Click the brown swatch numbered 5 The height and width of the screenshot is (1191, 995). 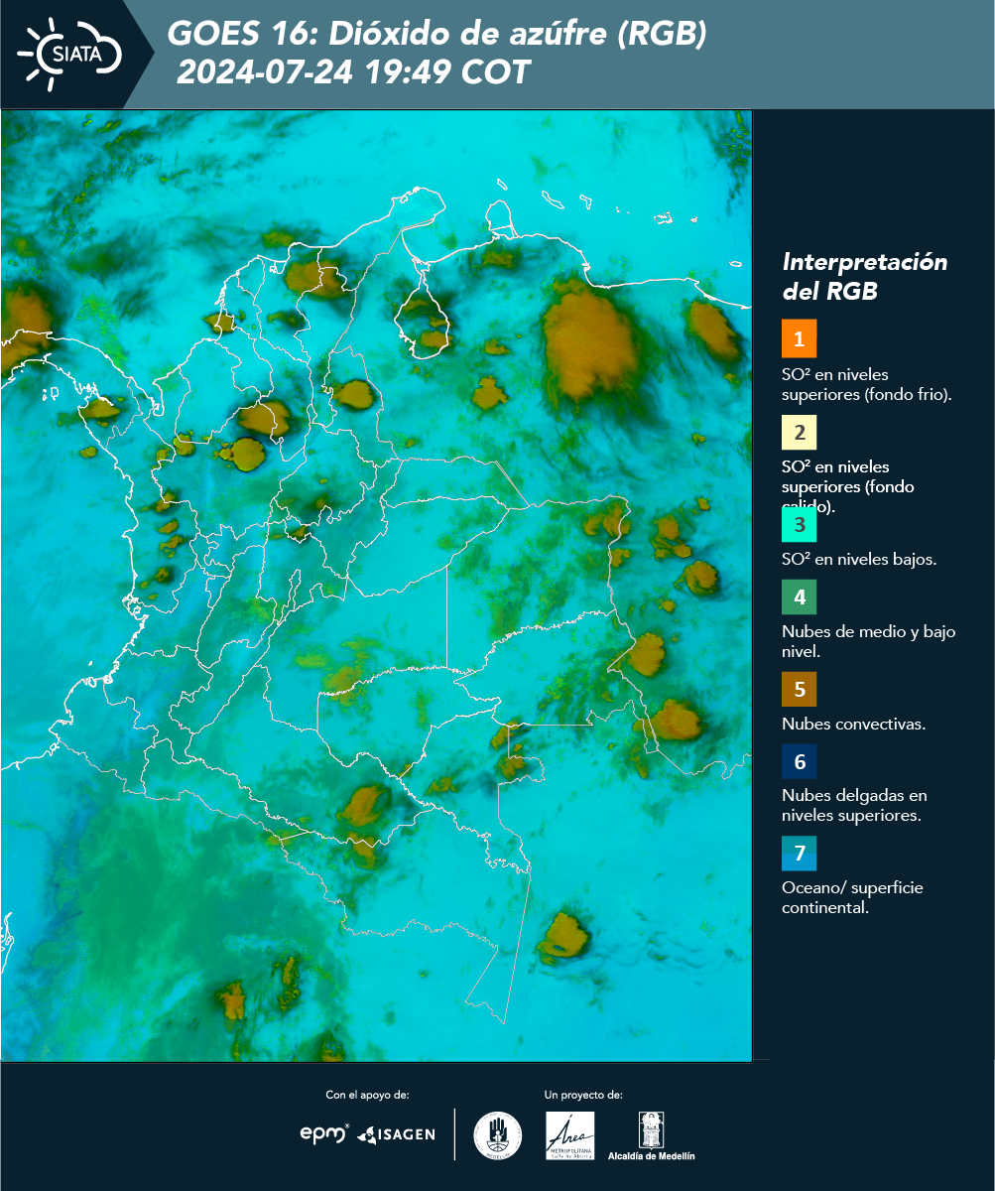799,688
